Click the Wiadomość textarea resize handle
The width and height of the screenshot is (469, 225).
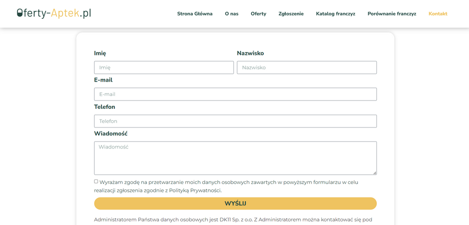[x=375, y=173]
